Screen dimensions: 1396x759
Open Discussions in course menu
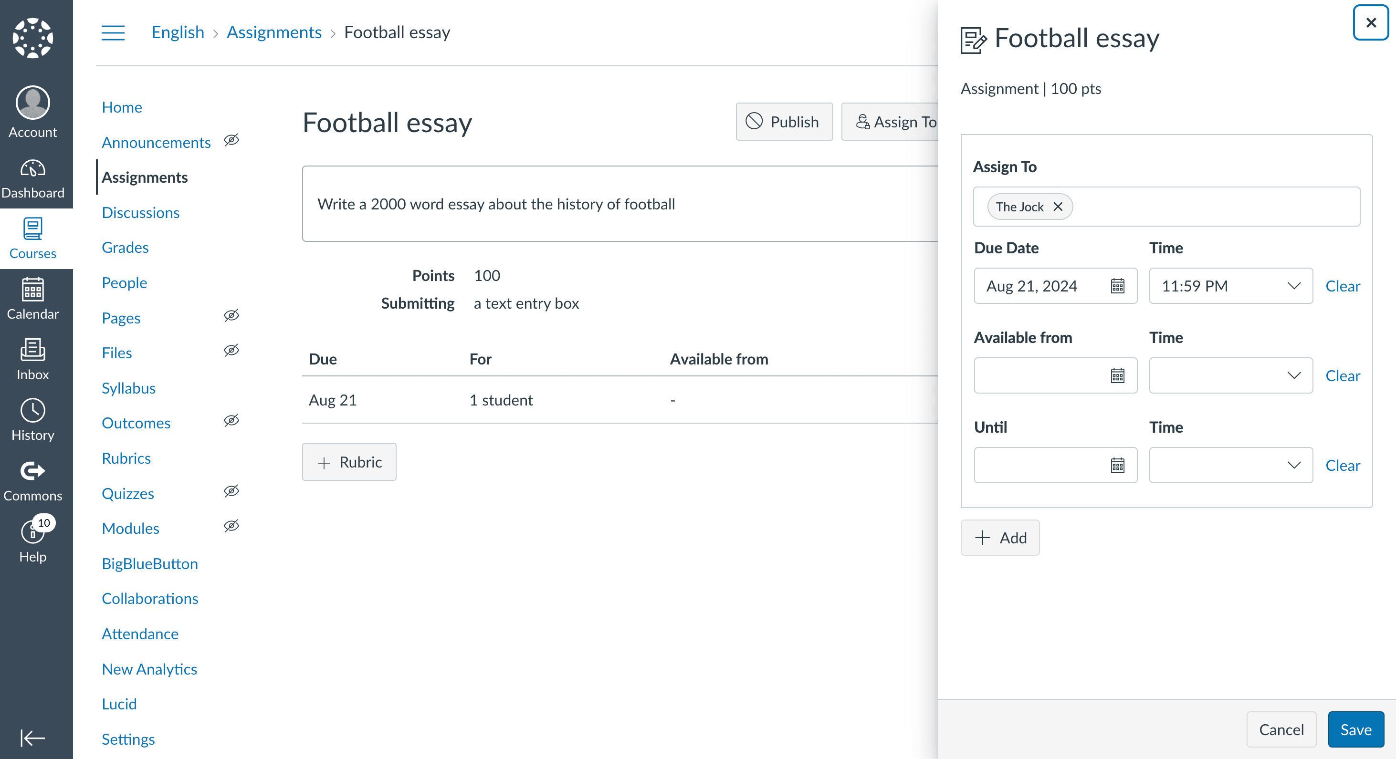pos(140,212)
